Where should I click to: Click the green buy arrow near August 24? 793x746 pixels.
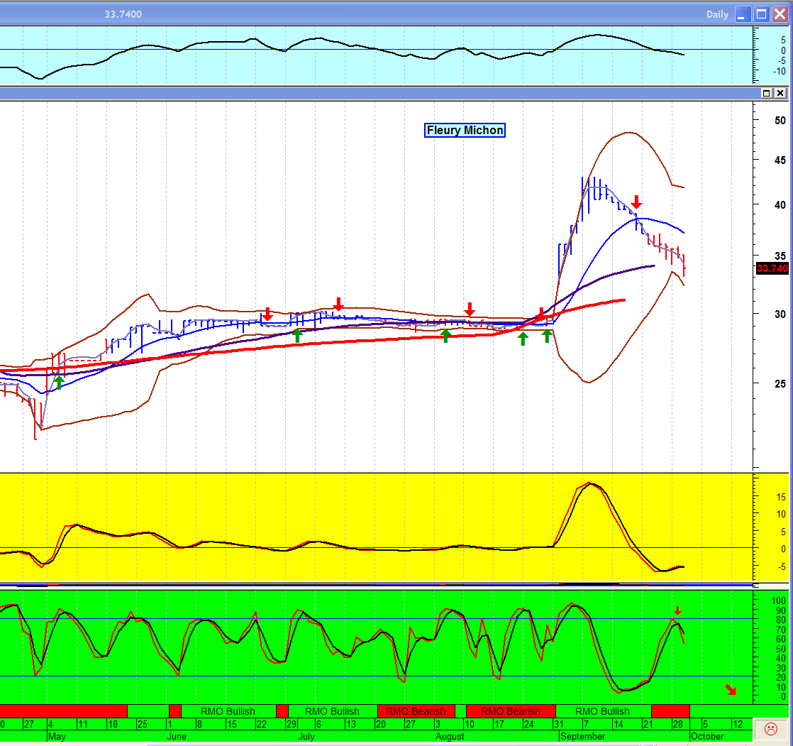pyautogui.click(x=523, y=339)
